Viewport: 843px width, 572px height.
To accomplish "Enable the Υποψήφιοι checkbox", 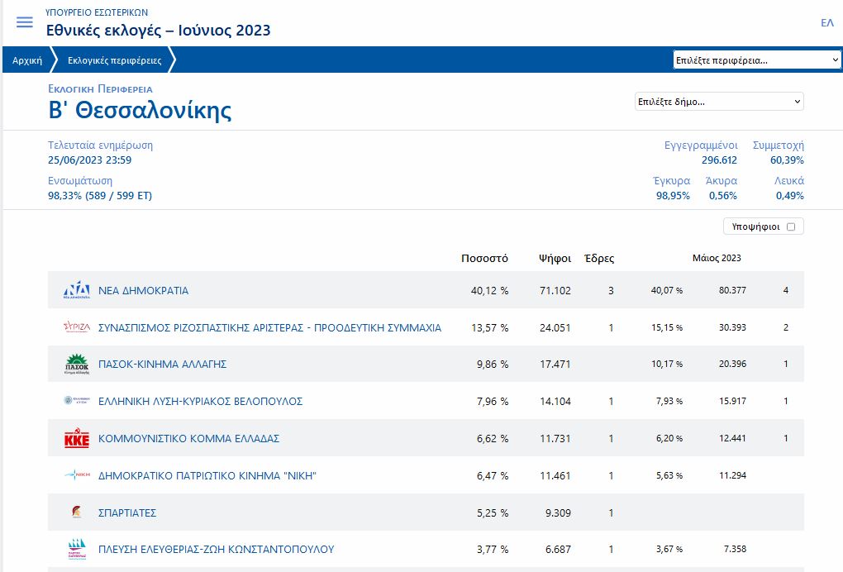I will click(790, 226).
